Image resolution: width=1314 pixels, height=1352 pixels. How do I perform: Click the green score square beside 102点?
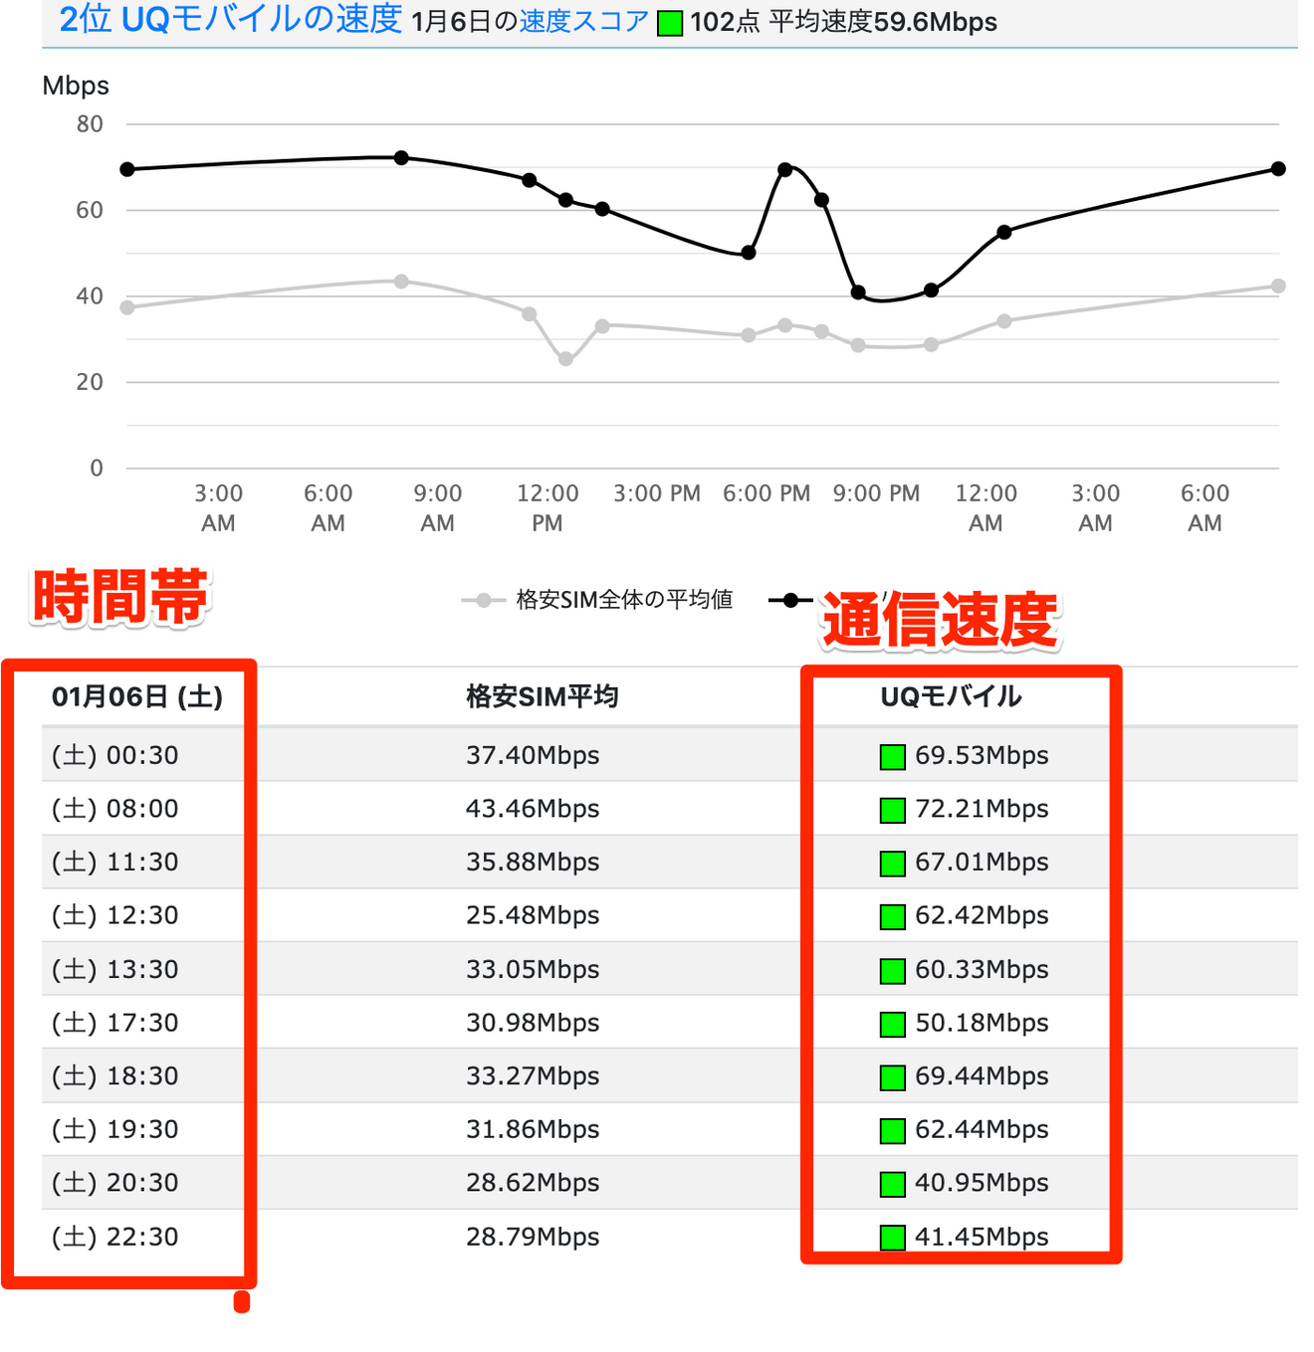[x=670, y=24]
